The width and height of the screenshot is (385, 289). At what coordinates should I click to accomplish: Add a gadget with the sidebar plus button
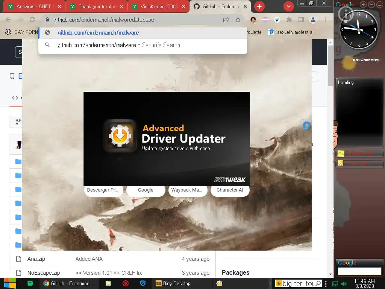pos(363,4)
